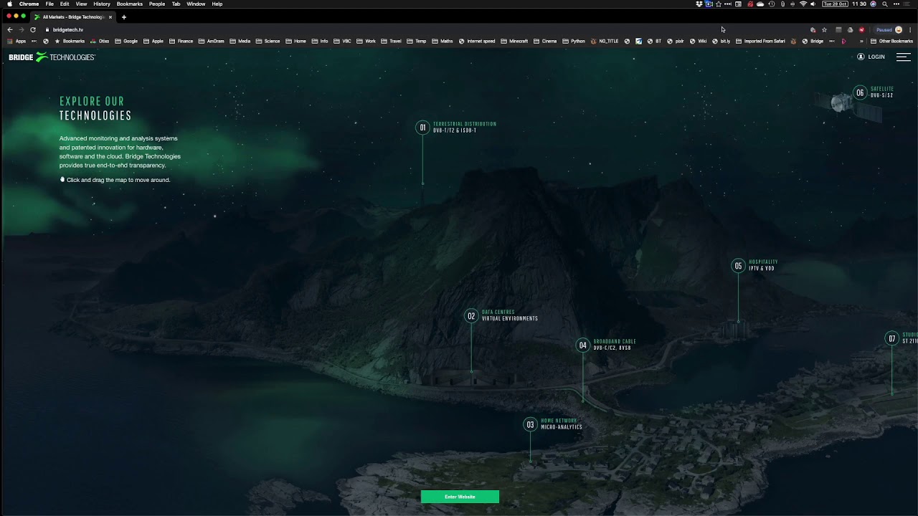Click the Paused profile button

[x=889, y=29]
